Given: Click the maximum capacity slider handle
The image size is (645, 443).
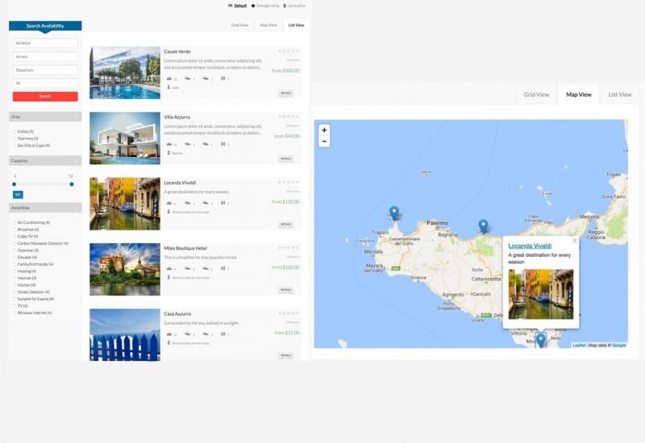Looking at the screenshot, I should pos(72,184).
